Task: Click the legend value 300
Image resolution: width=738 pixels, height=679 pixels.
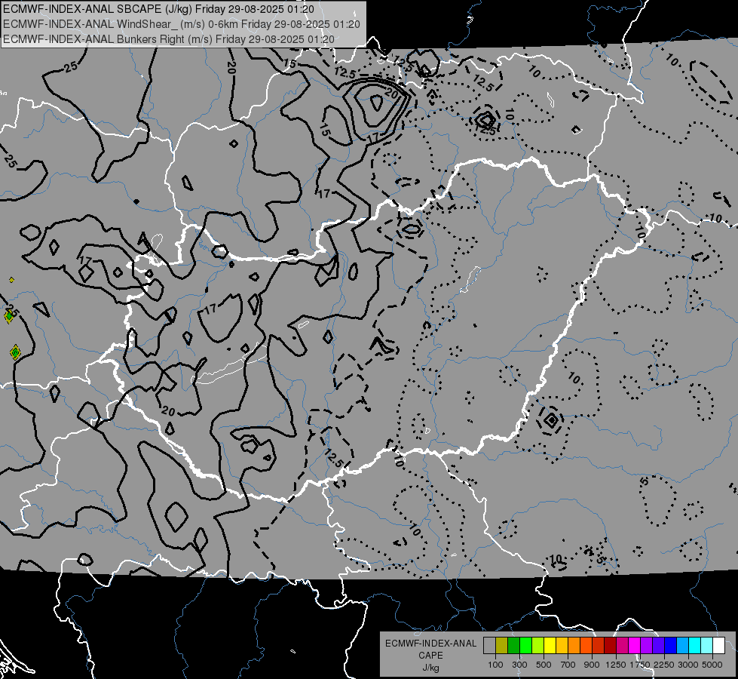Action: pos(519,665)
